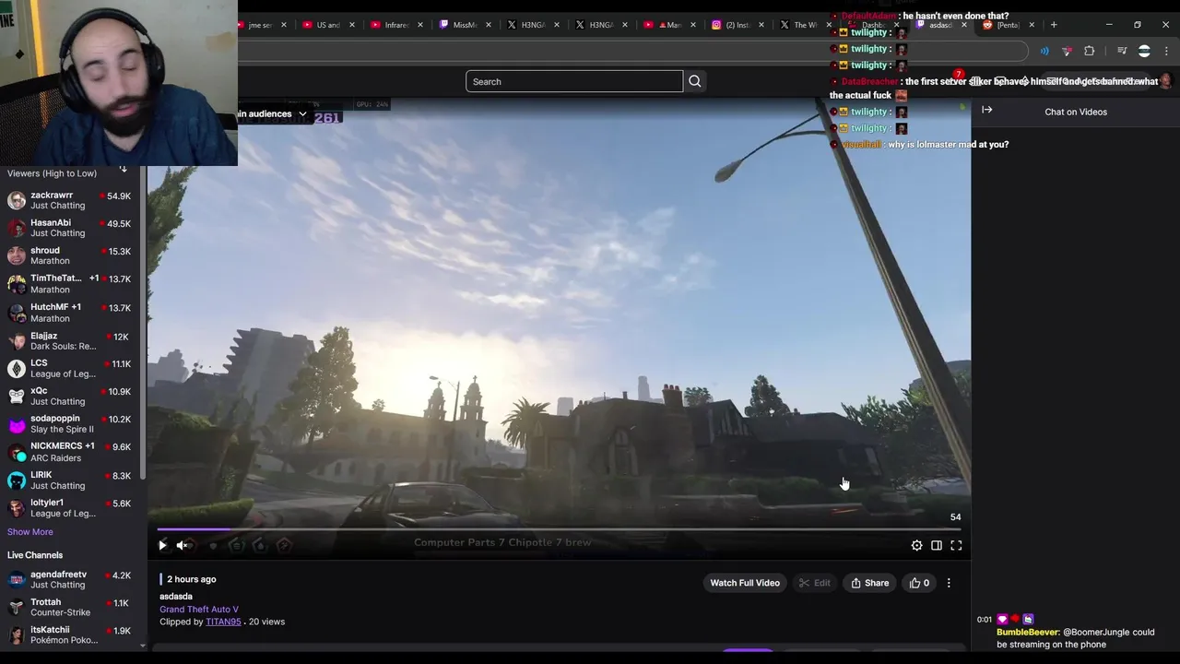Toggle theatre mode on the player
This screenshot has width=1180, height=664.
937,545
